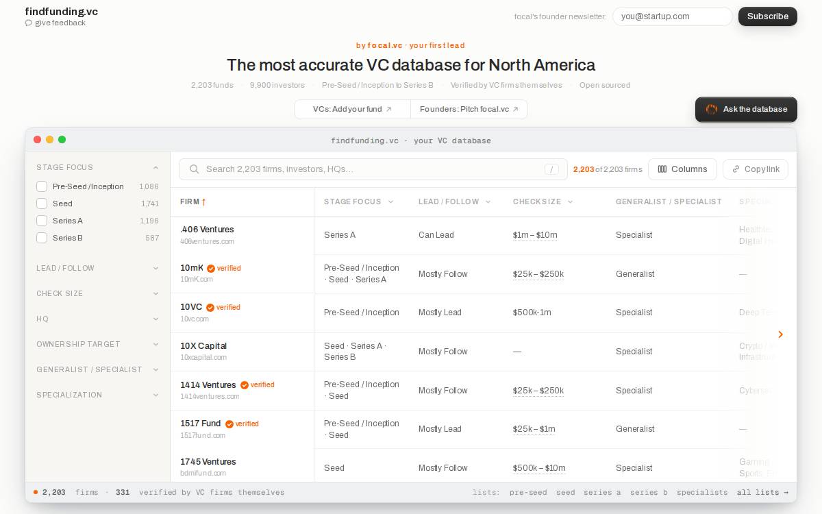
Task: Click the external arrow on Pitch focal.vc
Action: [x=516, y=109]
